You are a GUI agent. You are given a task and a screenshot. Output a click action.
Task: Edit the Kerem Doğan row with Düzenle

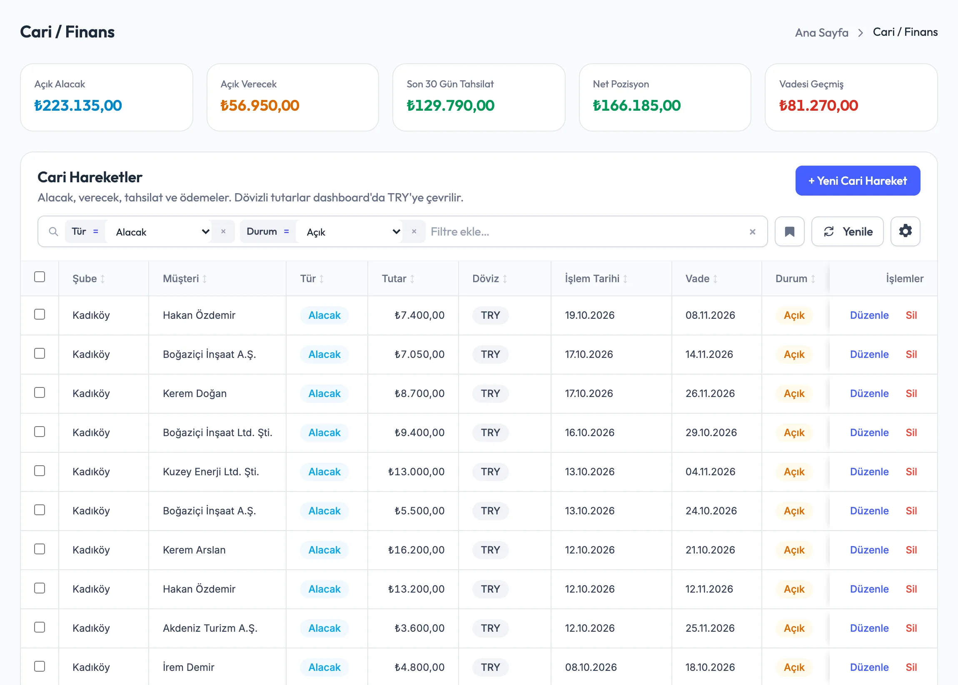click(x=869, y=394)
